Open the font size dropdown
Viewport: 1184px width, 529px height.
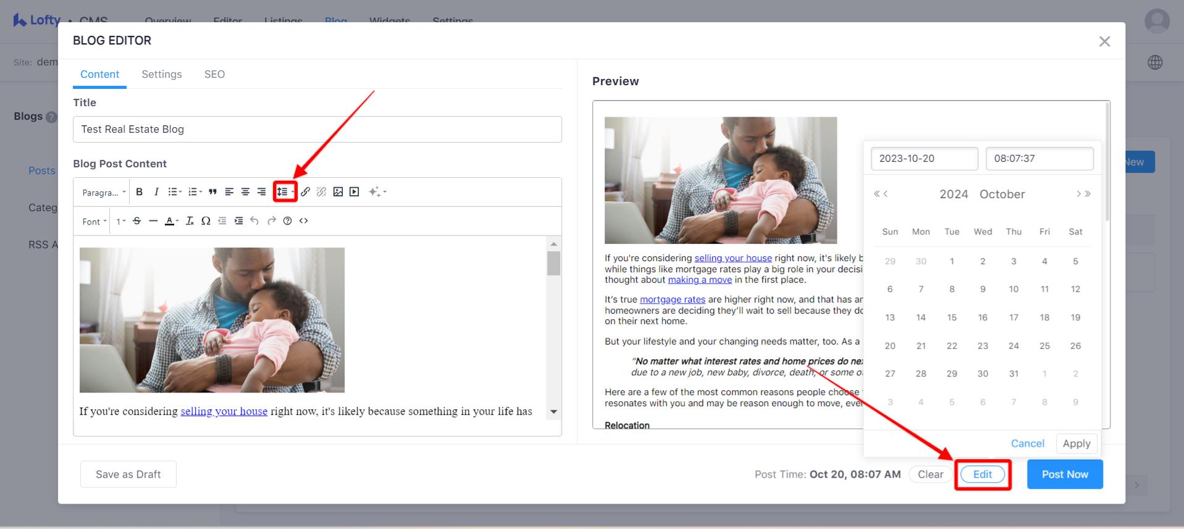[121, 222]
